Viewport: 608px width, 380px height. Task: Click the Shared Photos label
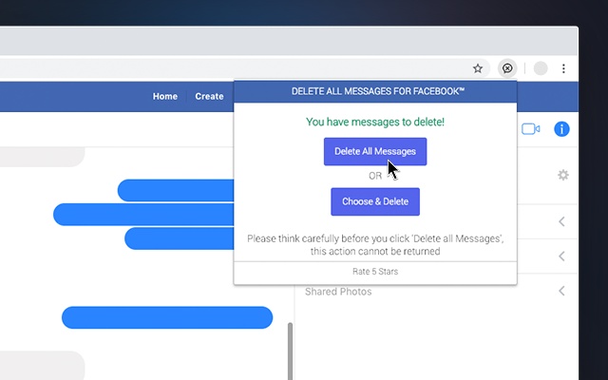[x=338, y=292]
